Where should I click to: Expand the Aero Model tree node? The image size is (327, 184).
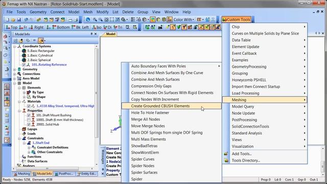(15, 78)
